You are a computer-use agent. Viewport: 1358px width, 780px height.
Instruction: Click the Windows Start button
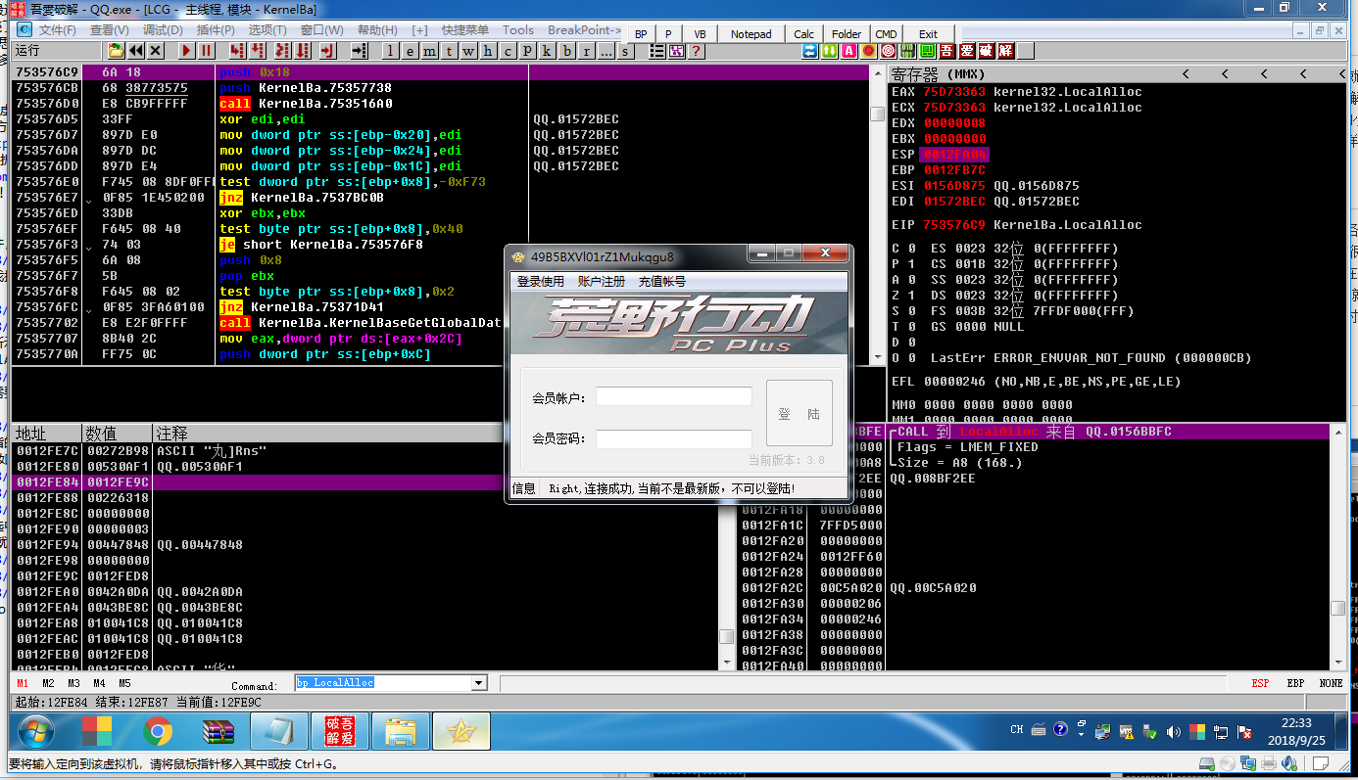(x=35, y=731)
